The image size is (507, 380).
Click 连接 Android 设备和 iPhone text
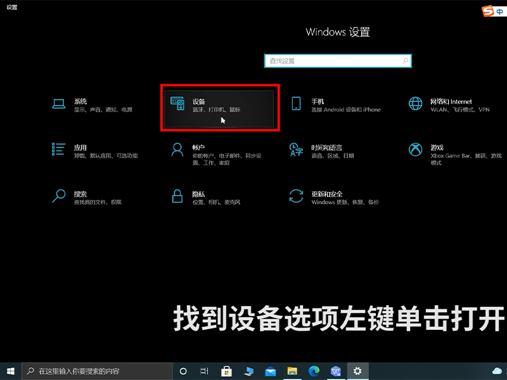tap(346, 110)
